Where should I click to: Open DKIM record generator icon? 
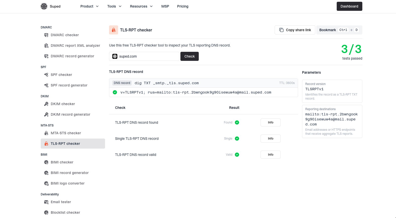click(x=46, y=114)
